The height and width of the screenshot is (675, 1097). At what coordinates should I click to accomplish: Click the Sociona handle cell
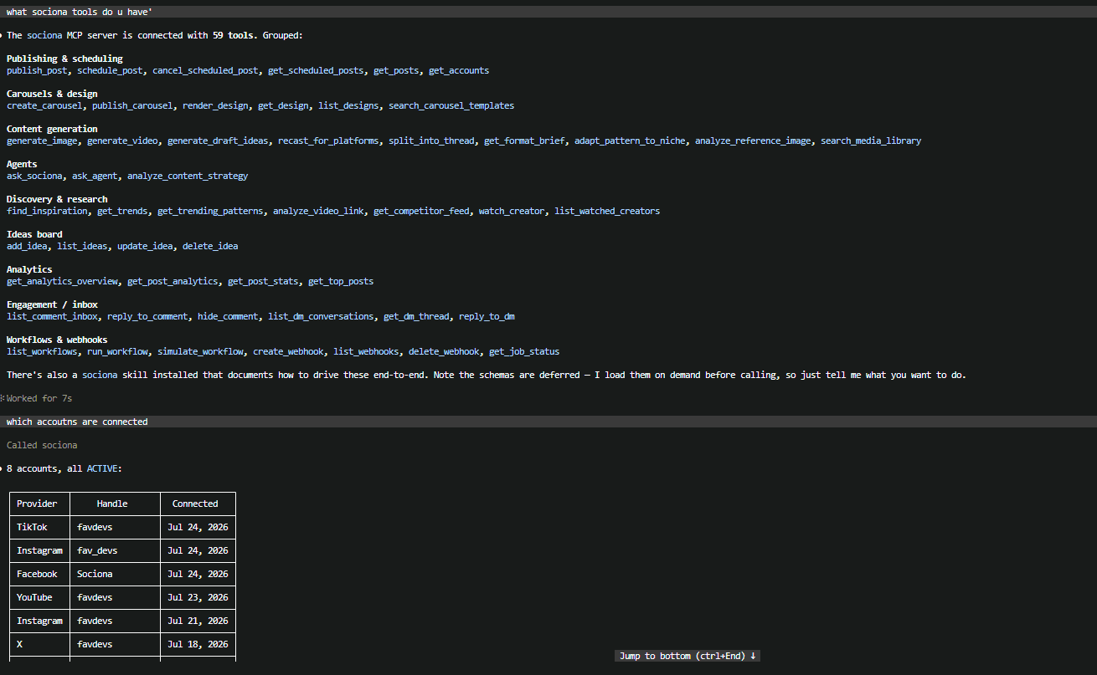115,574
